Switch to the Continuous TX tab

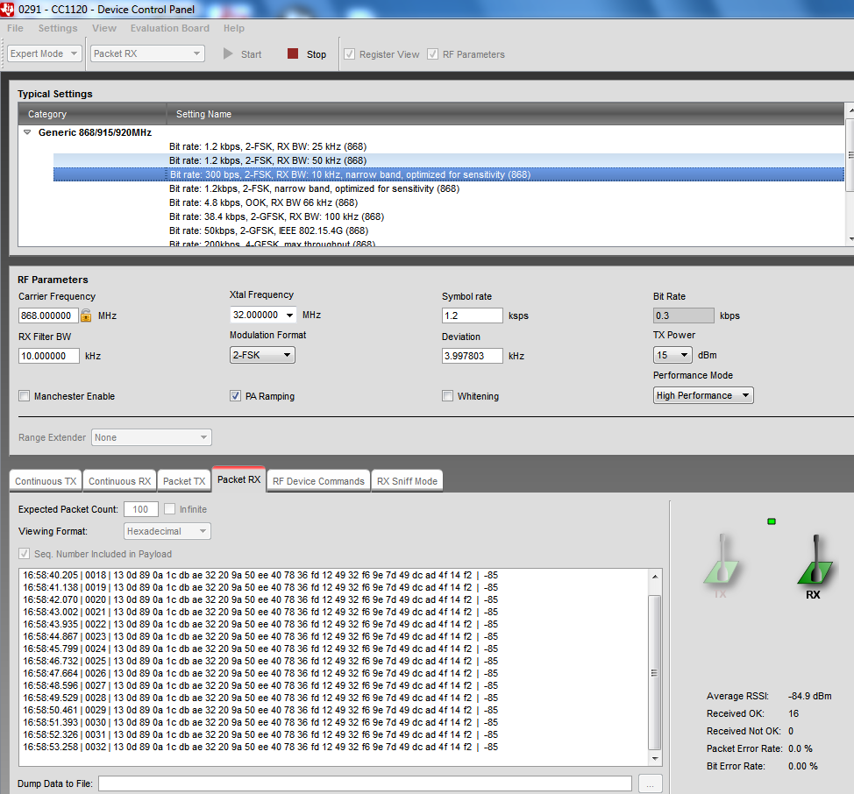(46, 481)
